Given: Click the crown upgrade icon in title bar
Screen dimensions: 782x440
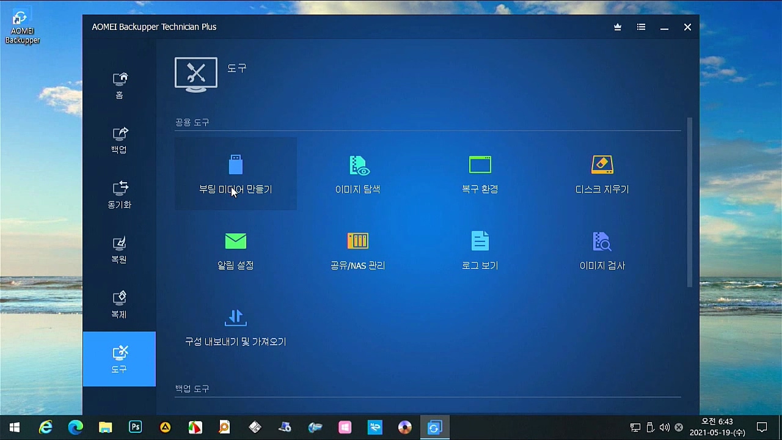Looking at the screenshot, I should tap(618, 27).
